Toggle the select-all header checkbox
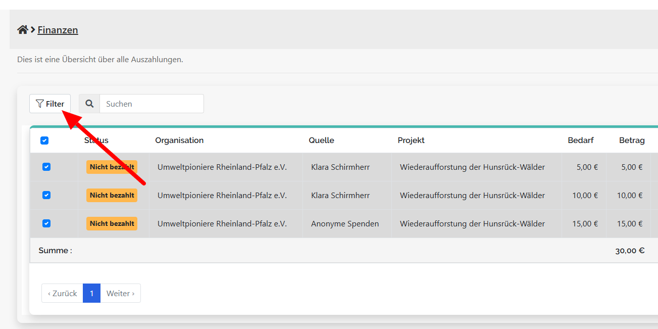The width and height of the screenshot is (658, 329). click(44, 140)
